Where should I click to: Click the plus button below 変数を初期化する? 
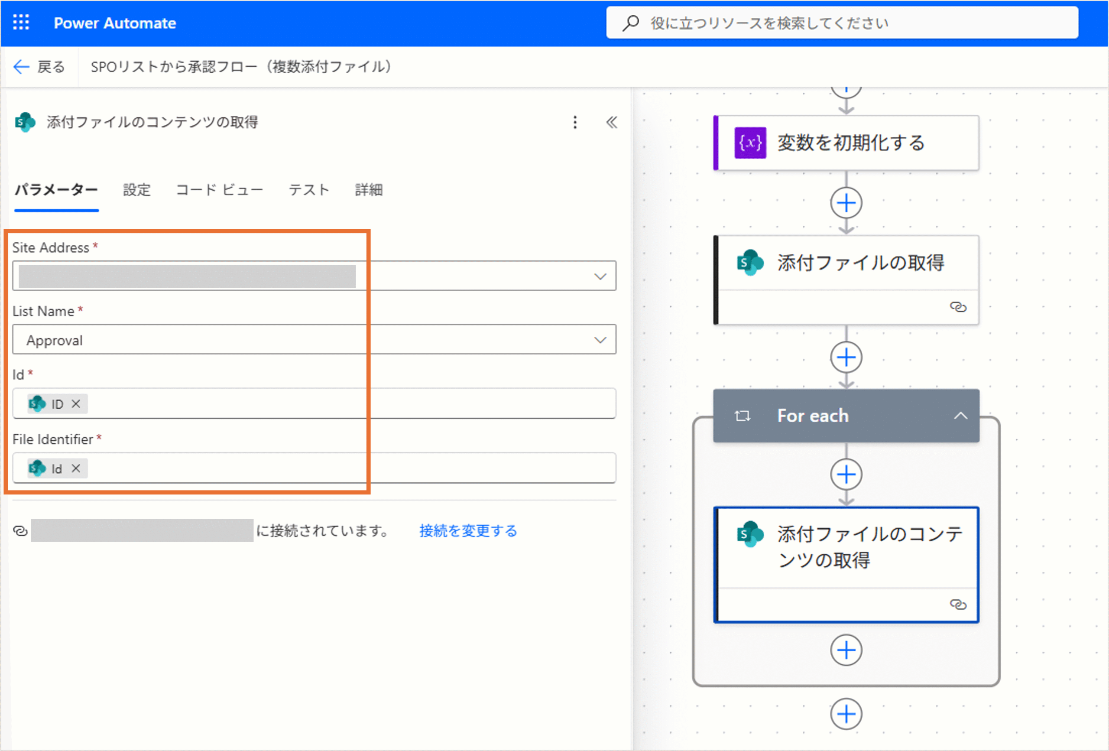point(846,203)
